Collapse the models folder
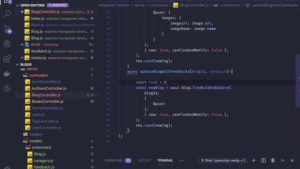 (x=36, y=141)
